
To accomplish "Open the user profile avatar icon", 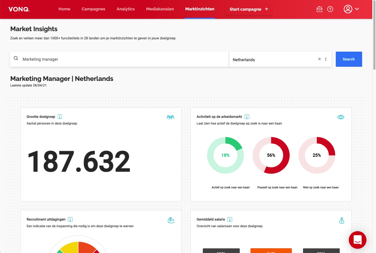I will pos(348,9).
